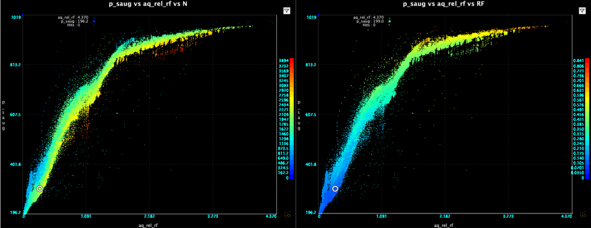
Task: Click the filter funnel icon on the N plot
Action: coord(287,11)
